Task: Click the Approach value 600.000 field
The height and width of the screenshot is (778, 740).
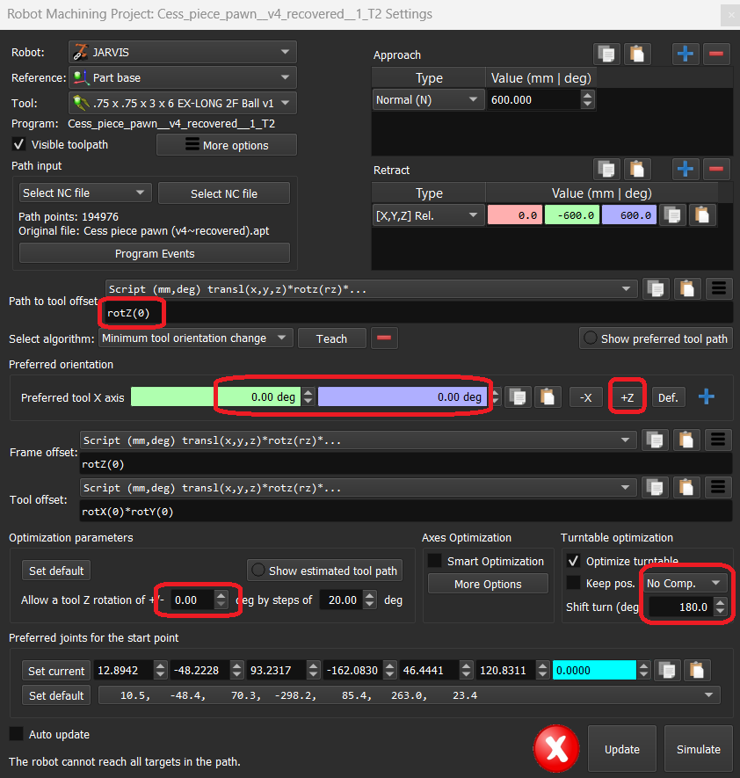Action: [x=533, y=100]
